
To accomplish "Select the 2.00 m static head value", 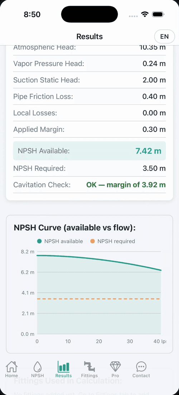I will (x=154, y=80).
